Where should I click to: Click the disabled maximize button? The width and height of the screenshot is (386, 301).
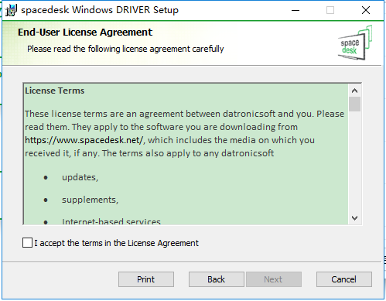(330, 10)
